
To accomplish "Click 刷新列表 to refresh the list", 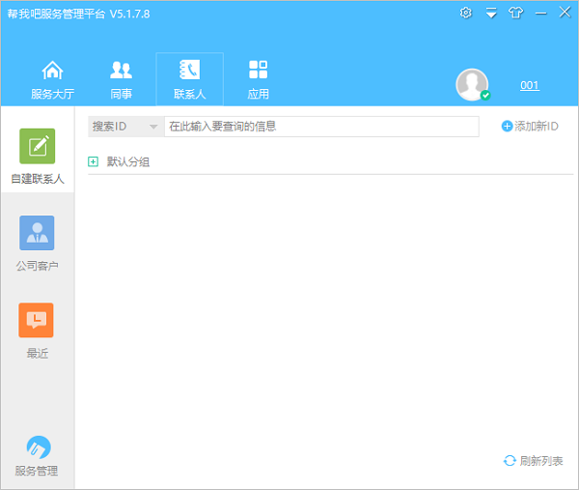I will (x=534, y=461).
